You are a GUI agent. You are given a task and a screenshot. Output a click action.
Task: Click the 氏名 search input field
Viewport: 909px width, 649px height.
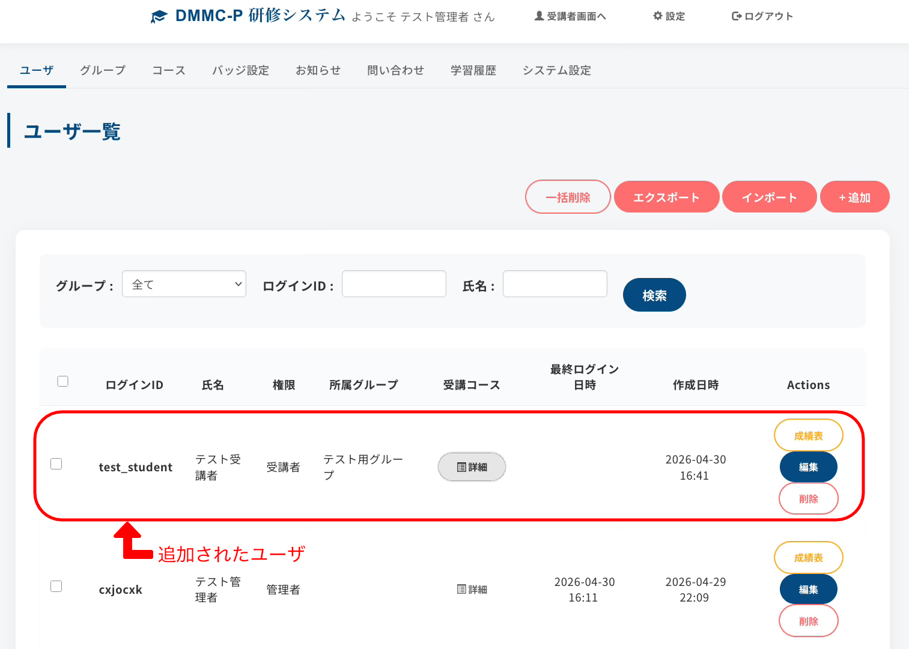555,284
